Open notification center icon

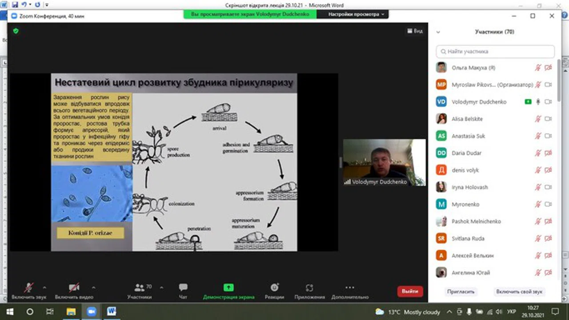tap(555, 312)
